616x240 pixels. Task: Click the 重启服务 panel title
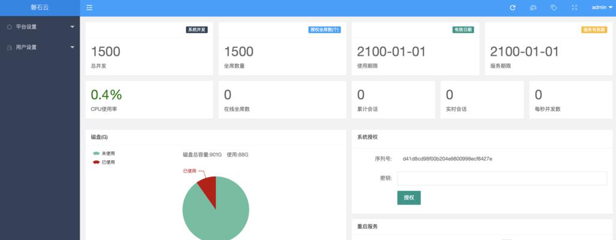point(367,227)
